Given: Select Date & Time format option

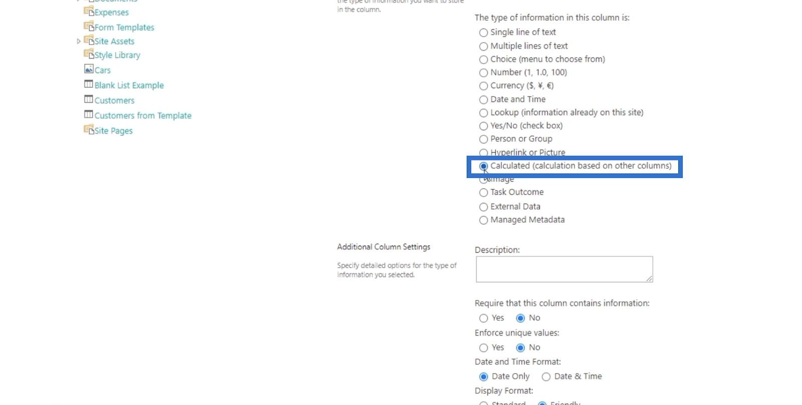Looking at the screenshot, I should (546, 377).
